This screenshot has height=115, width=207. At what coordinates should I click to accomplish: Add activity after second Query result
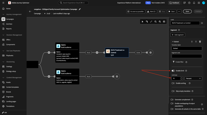click(117, 76)
